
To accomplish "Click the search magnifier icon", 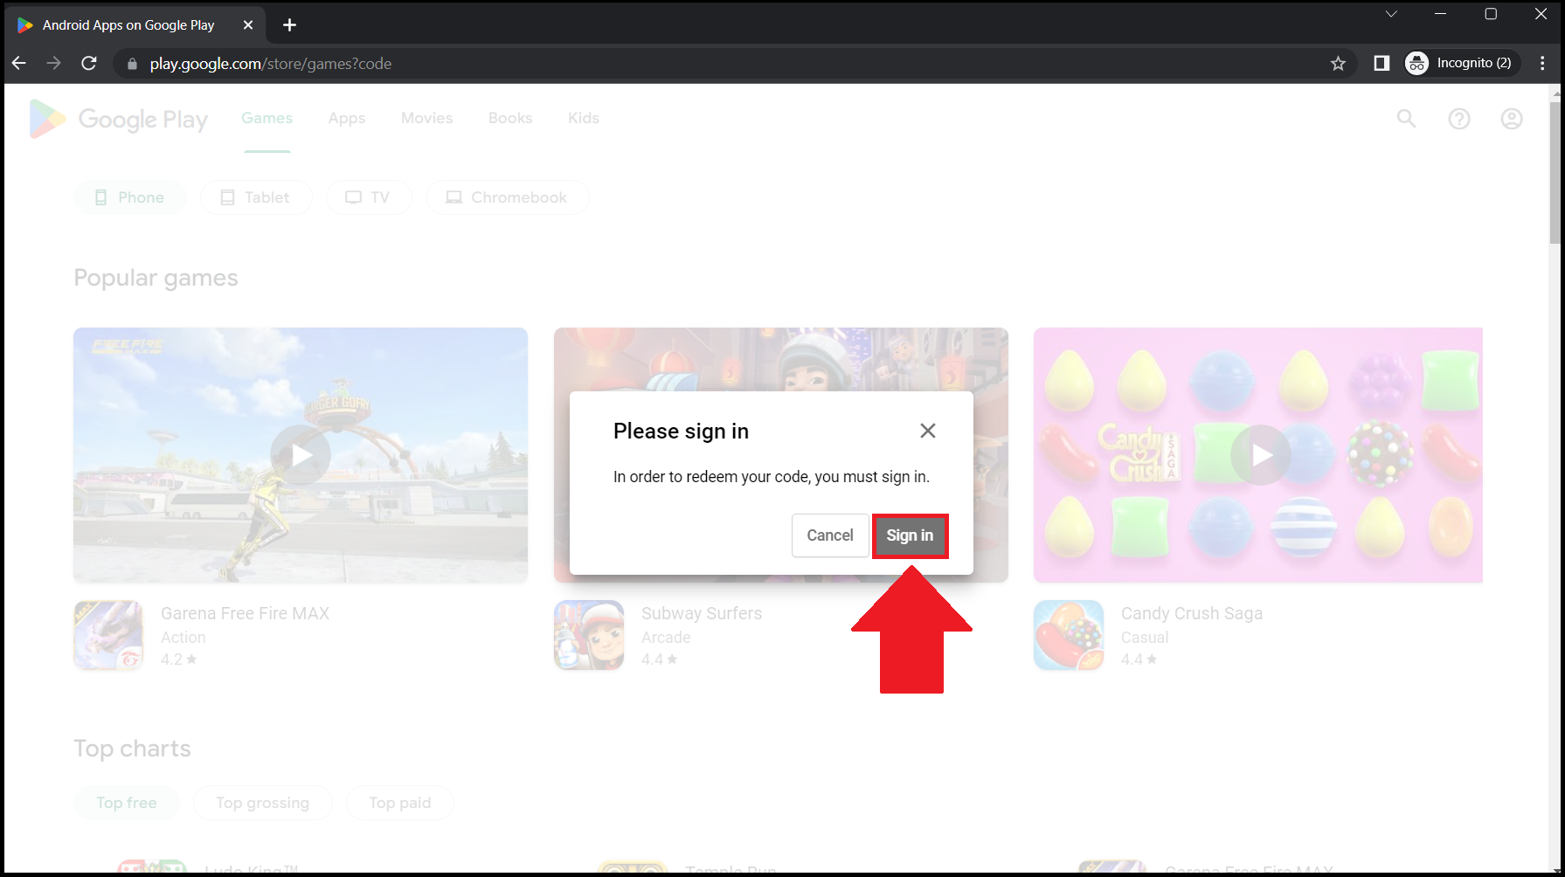I will (1406, 118).
